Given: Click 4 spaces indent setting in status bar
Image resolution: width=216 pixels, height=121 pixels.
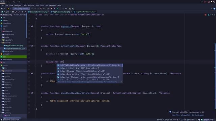Looking at the screenshot, I should (x=182, y=120).
